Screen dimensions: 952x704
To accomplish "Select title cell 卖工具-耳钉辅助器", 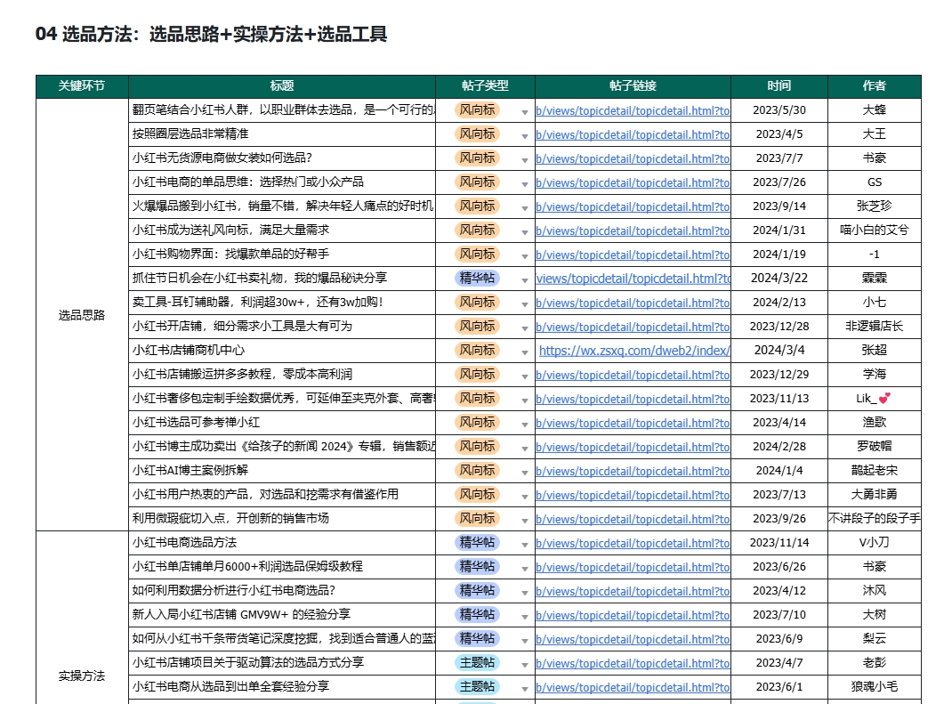I will coord(282,302).
